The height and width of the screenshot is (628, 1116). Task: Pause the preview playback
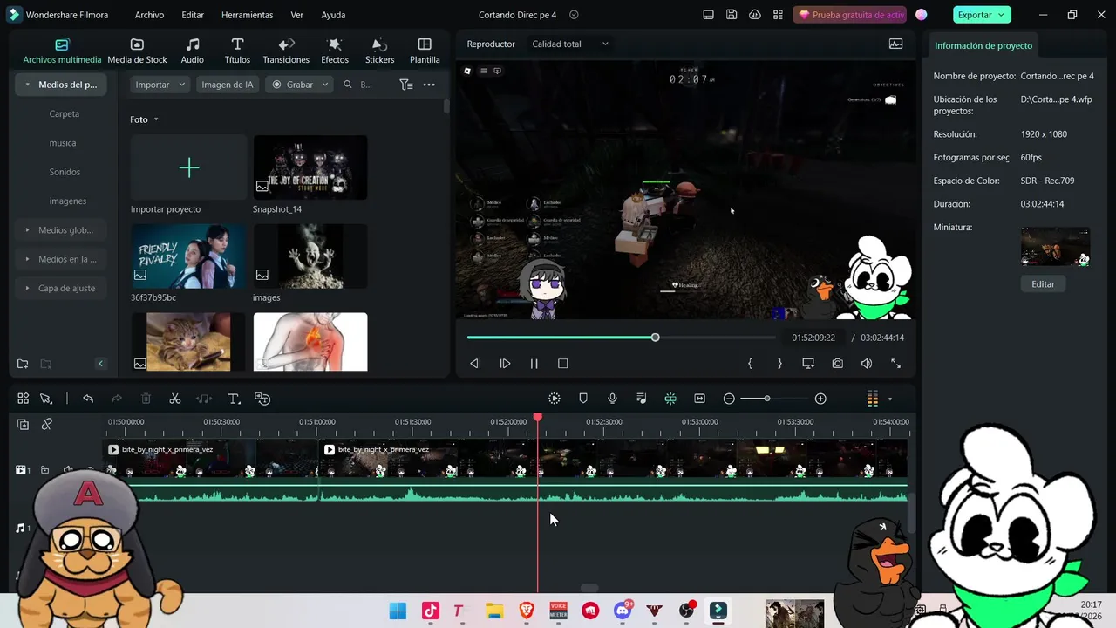pos(534,364)
